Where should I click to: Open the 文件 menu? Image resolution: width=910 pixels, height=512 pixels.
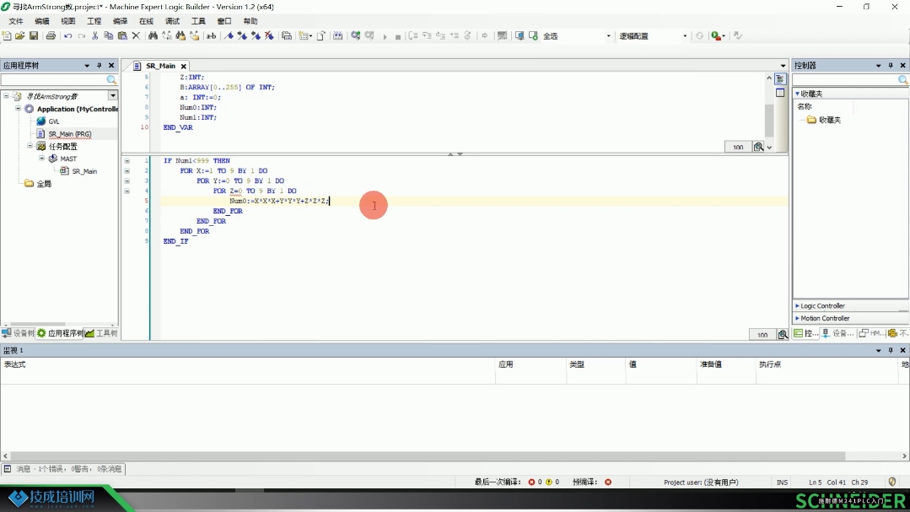click(x=16, y=21)
